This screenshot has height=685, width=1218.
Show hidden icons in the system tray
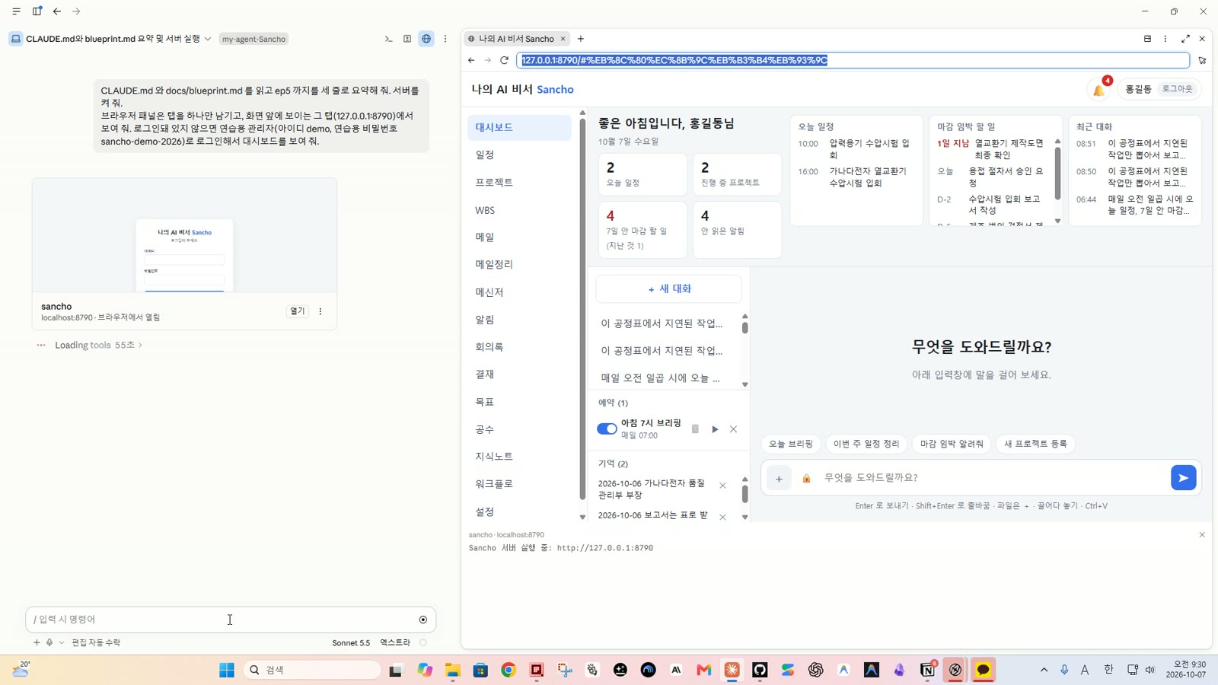pos(1044,670)
